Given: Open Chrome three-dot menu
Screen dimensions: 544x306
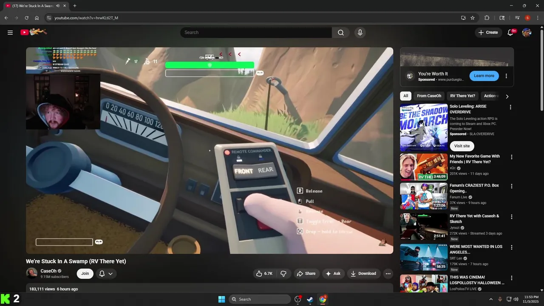Looking at the screenshot, I should coord(537,18).
